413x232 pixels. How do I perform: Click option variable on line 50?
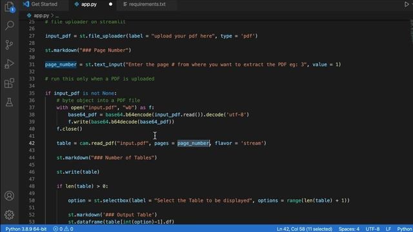click(77, 200)
